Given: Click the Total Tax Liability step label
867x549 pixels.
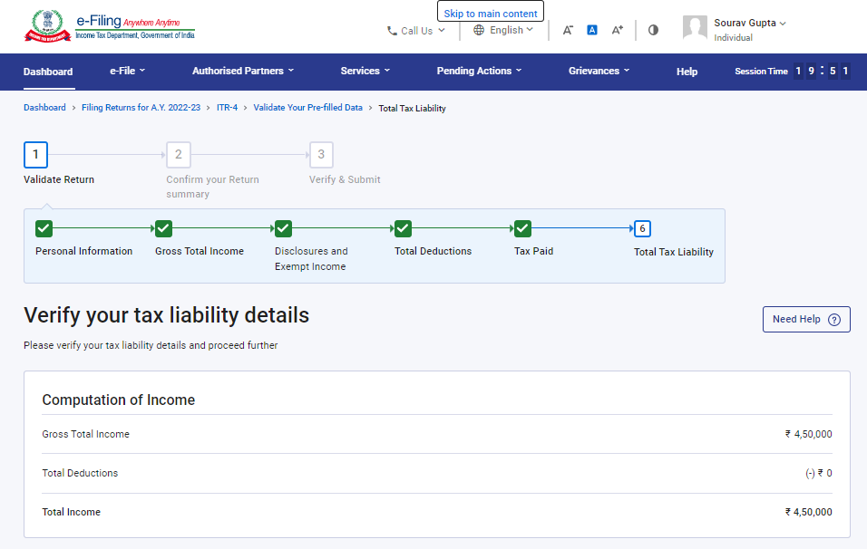Looking at the screenshot, I should tap(674, 252).
